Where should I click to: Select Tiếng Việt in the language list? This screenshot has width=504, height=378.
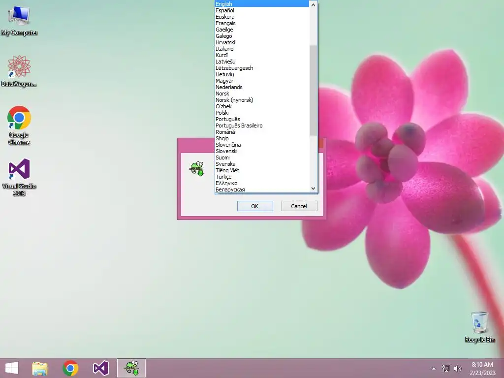(x=262, y=170)
